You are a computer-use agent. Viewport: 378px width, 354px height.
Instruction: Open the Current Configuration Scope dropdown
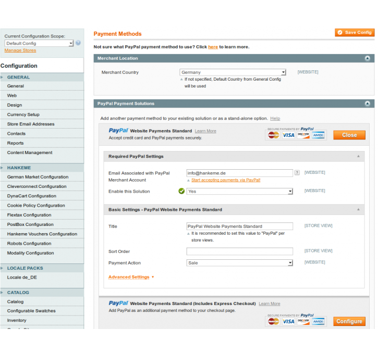tap(39, 43)
